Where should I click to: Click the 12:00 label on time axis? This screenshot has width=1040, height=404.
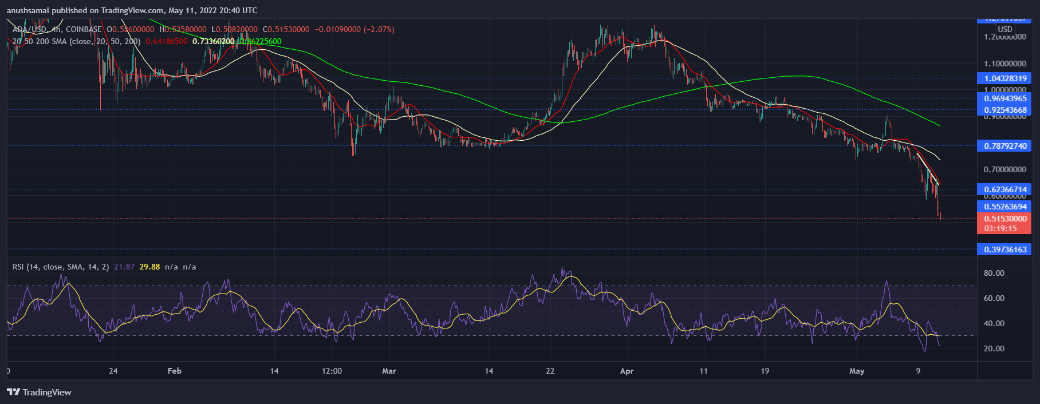pyautogui.click(x=332, y=371)
